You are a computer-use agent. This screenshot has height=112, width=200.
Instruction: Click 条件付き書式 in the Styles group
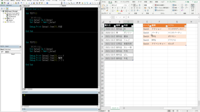click(160, 5)
